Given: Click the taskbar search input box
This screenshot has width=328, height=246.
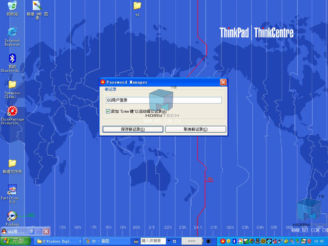Looking at the screenshot, I should (x=153, y=241).
